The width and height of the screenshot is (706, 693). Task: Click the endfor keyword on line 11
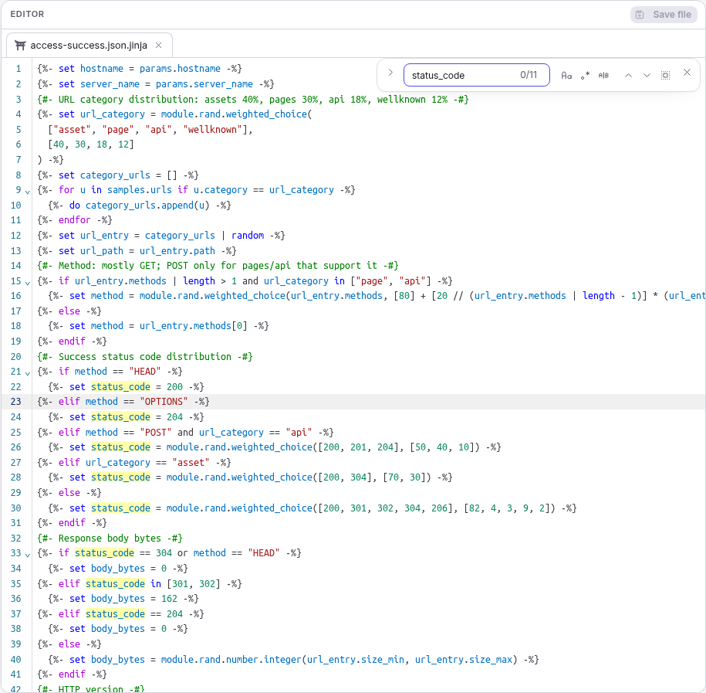click(75, 220)
